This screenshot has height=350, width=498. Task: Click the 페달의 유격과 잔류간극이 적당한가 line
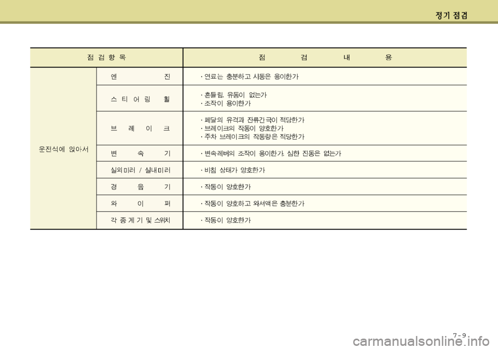[x=253, y=120]
